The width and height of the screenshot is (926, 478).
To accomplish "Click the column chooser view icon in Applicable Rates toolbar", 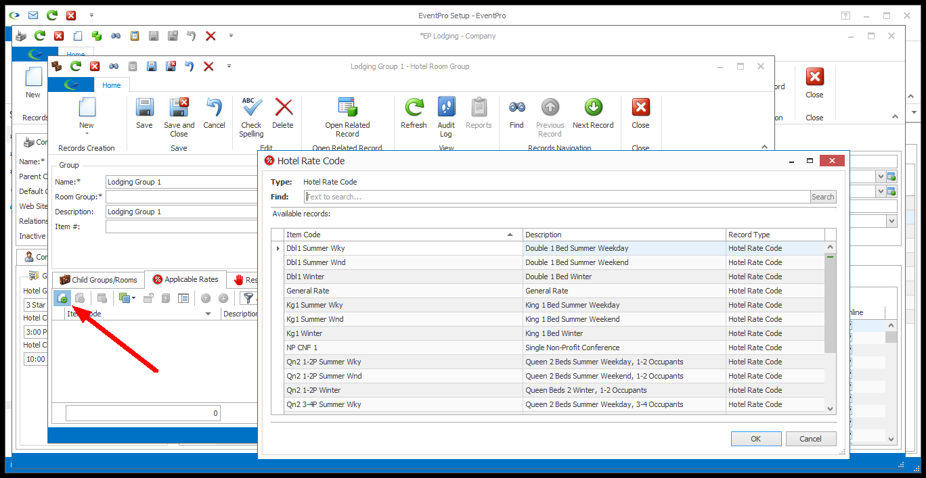I will (183, 298).
